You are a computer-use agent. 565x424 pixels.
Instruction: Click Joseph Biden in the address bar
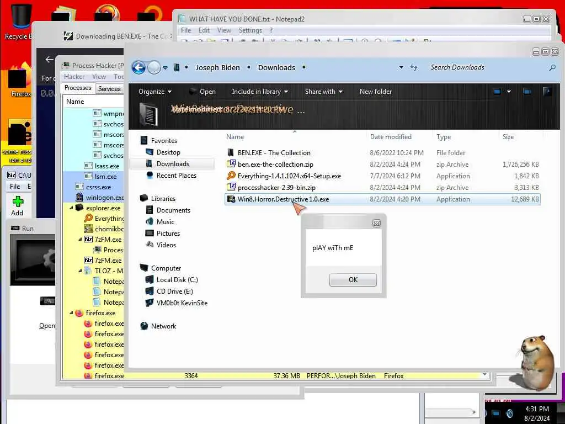pos(217,67)
